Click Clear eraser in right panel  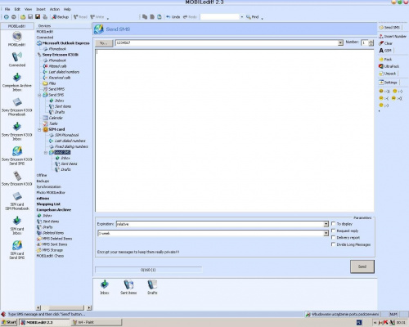(385, 43)
